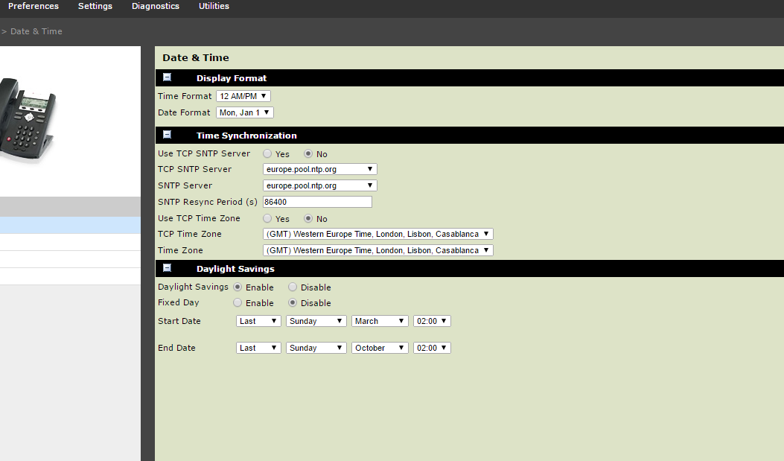The width and height of the screenshot is (784, 461).
Task: Open the Diagnostics menu
Action: [156, 6]
